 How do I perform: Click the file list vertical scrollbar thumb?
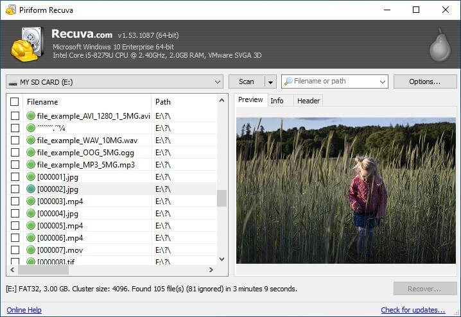222,198
